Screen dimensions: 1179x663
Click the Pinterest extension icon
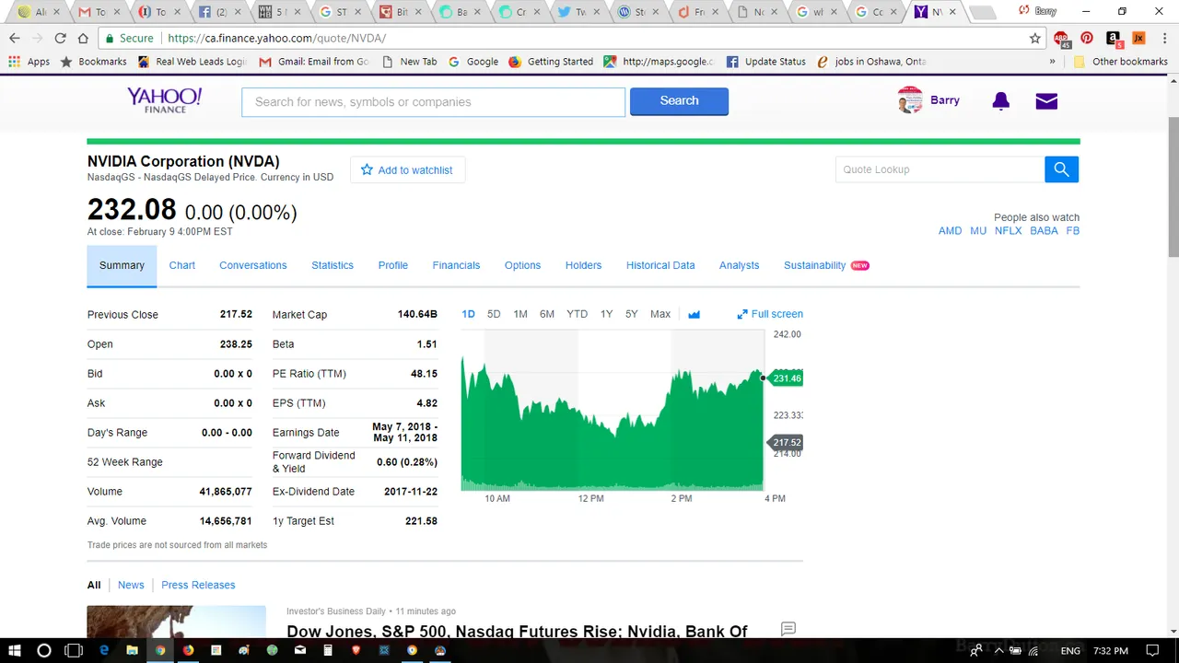[1087, 38]
